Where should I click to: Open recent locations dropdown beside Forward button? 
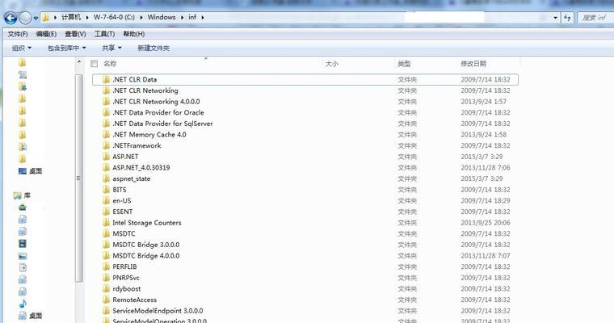coord(36,18)
